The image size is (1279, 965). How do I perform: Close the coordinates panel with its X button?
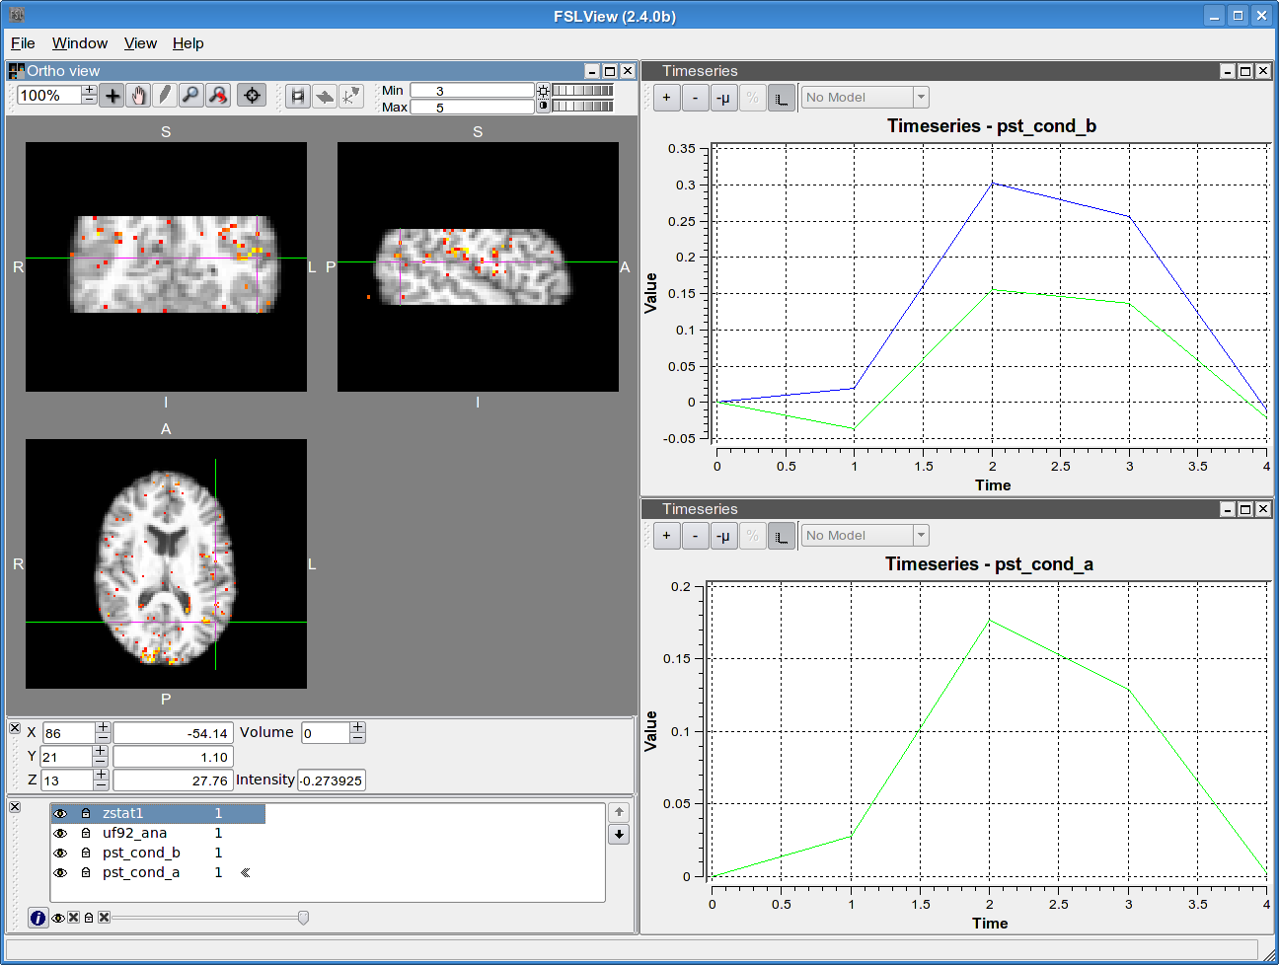click(15, 728)
